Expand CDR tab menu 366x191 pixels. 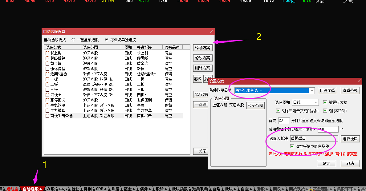[105, 189]
